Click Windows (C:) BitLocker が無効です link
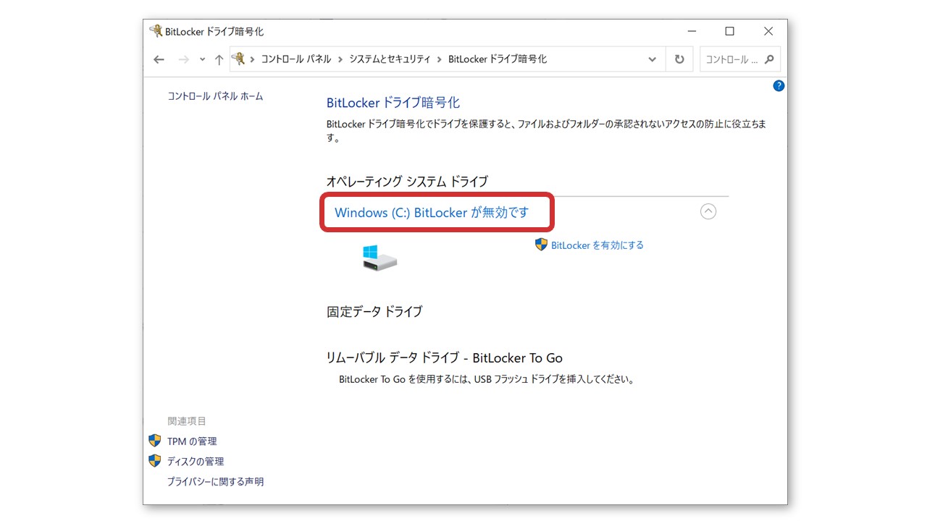This screenshot has width=927, height=521. [x=432, y=212]
